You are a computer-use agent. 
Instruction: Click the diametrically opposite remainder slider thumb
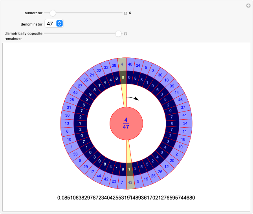point(118,34)
